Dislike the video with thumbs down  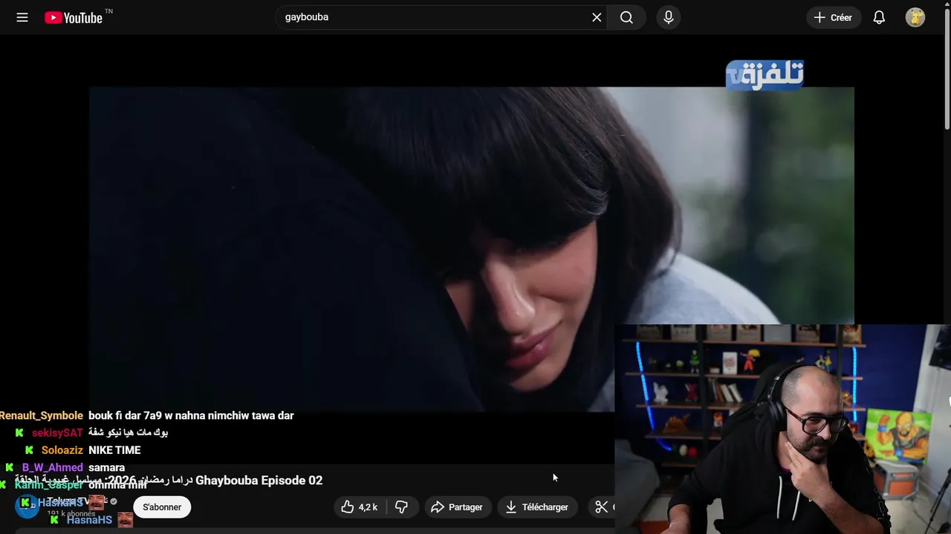pyautogui.click(x=401, y=507)
